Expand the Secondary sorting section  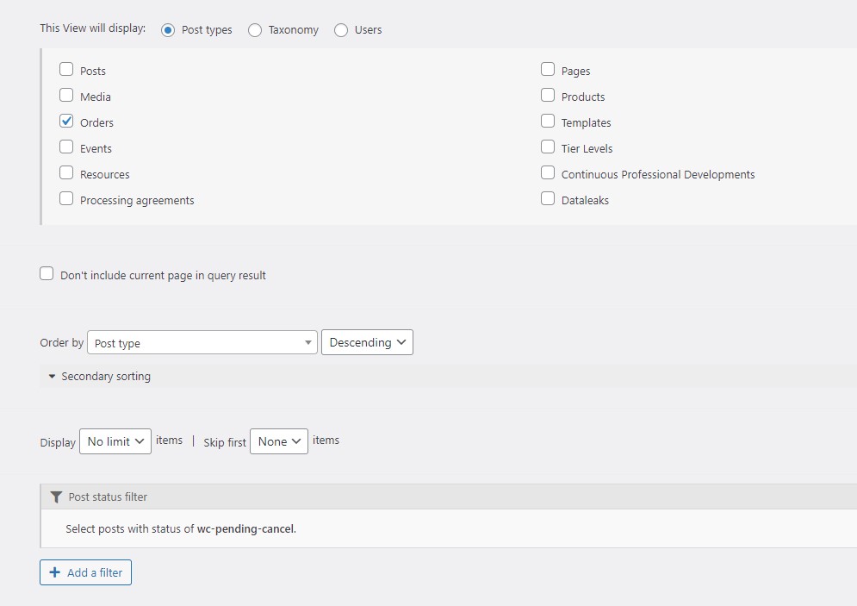(448, 377)
